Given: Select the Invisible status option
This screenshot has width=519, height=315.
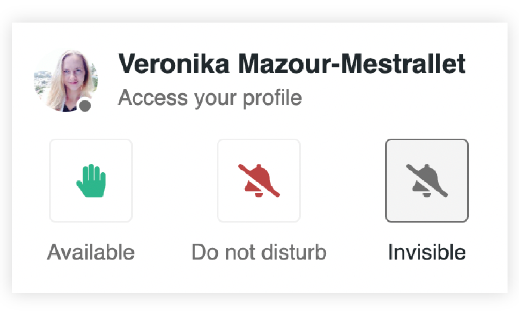Looking at the screenshot, I should pos(427,180).
